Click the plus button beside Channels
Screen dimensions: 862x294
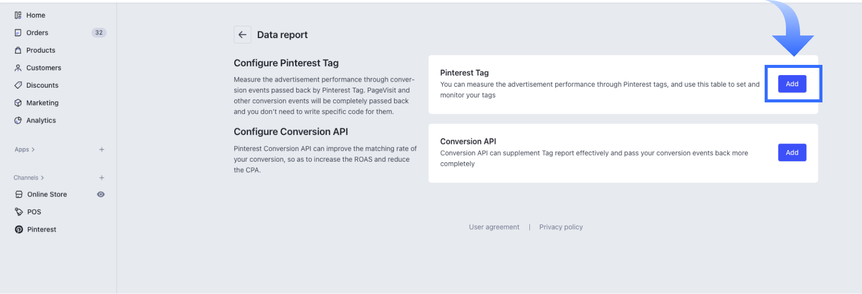pyautogui.click(x=102, y=178)
